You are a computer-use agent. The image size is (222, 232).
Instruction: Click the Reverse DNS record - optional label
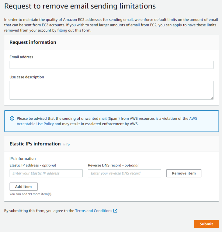(113, 165)
